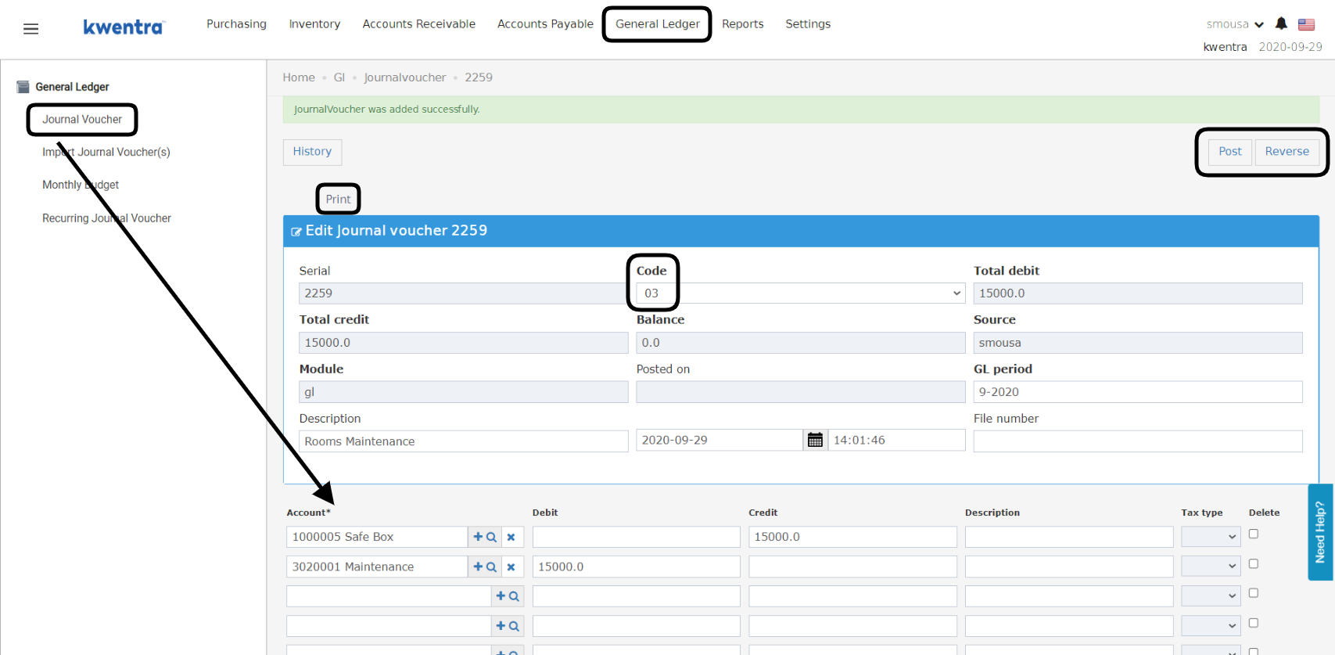This screenshot has height=655, width=1335.
Task: Click the Serial field showing 2259
Action: 464,293
